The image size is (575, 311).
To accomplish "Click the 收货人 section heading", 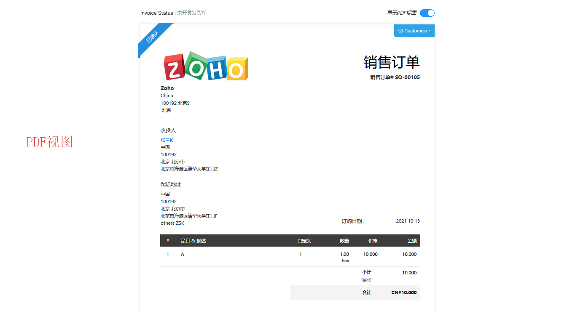I will click(168, 130).
